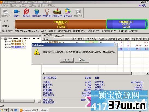Switch to the 浏览文件 tab
The height and width of the screenshot is (112, 149).
[x=59, y=36]
